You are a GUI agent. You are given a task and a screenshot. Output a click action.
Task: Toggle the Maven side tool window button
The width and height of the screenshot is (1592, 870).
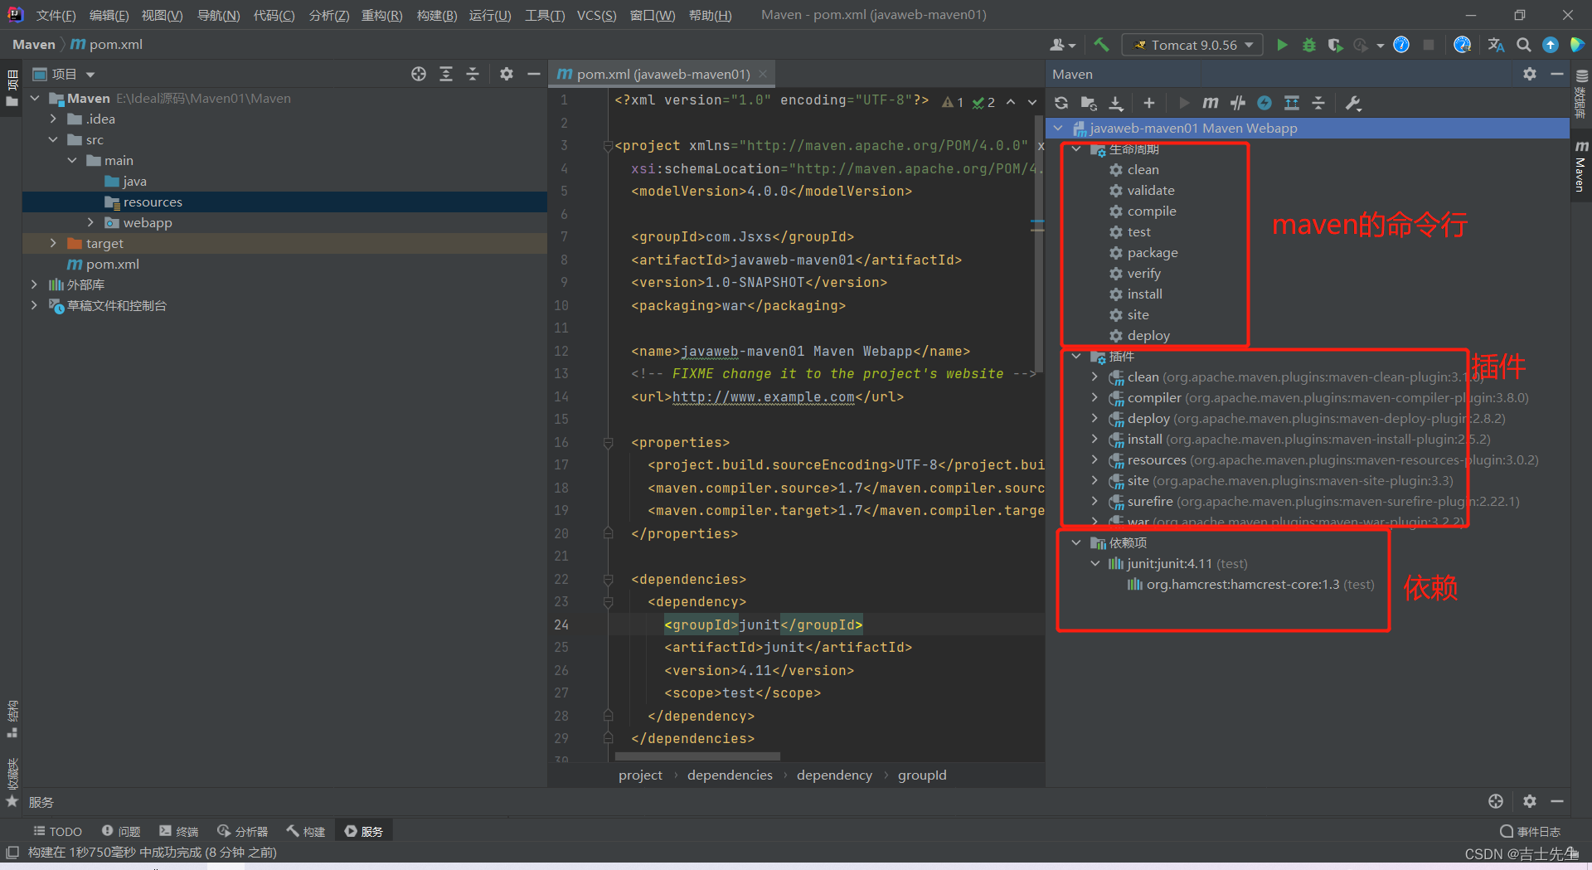coord(1580,166)
